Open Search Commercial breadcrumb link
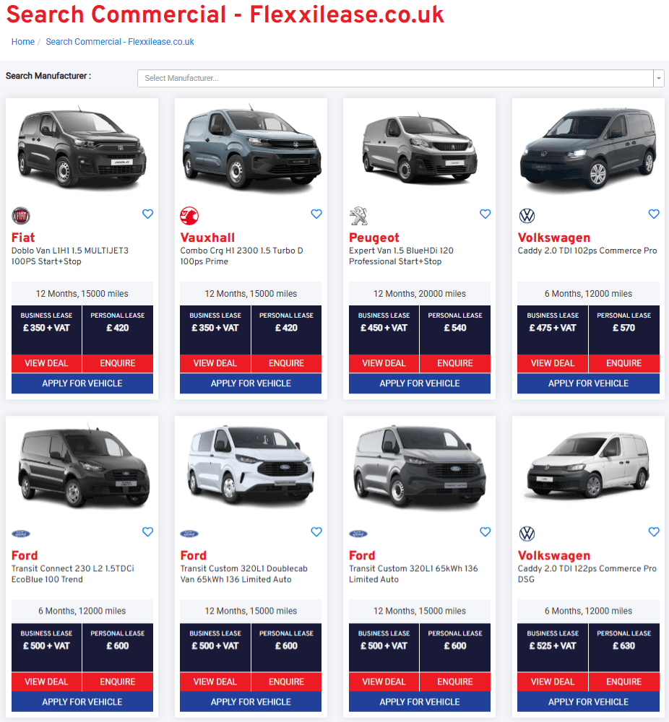The height and width of the screenshot is (722, 669). 120,42
